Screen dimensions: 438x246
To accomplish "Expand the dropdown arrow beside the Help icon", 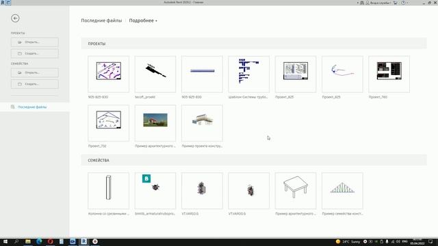I will pos(407,3).
